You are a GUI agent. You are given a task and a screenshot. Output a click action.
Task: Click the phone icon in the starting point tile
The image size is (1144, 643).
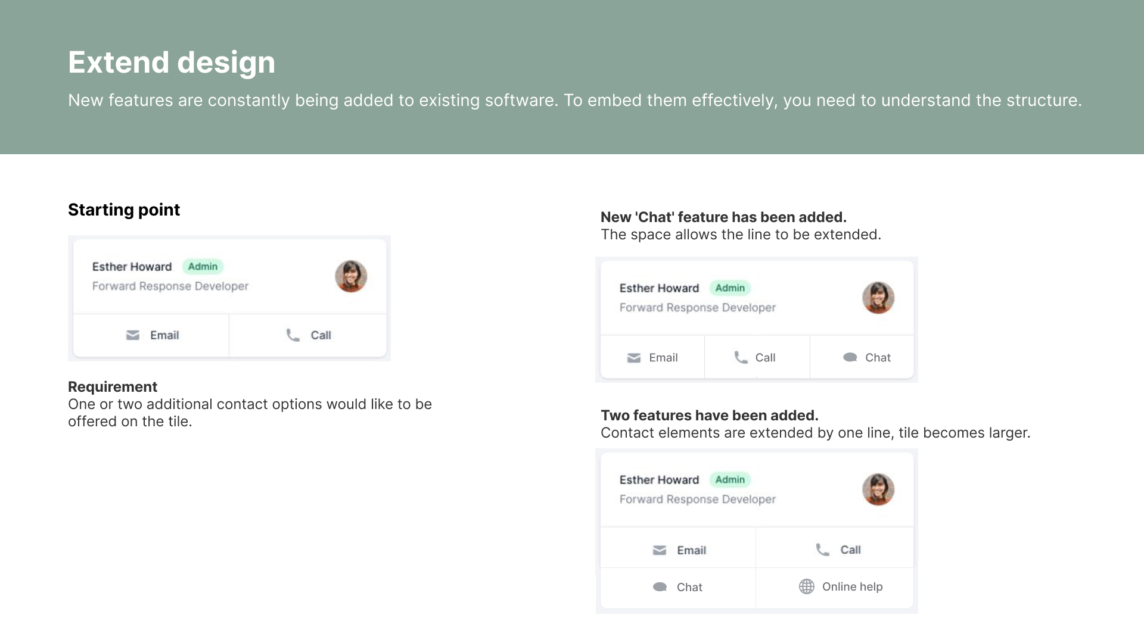pyautogui.click(x=293, y=335)
